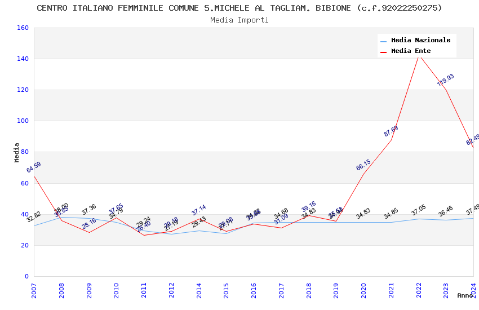Click the 2024 year label on x-axis
This screenshot has width=479, height=310.
coord(473,290)
